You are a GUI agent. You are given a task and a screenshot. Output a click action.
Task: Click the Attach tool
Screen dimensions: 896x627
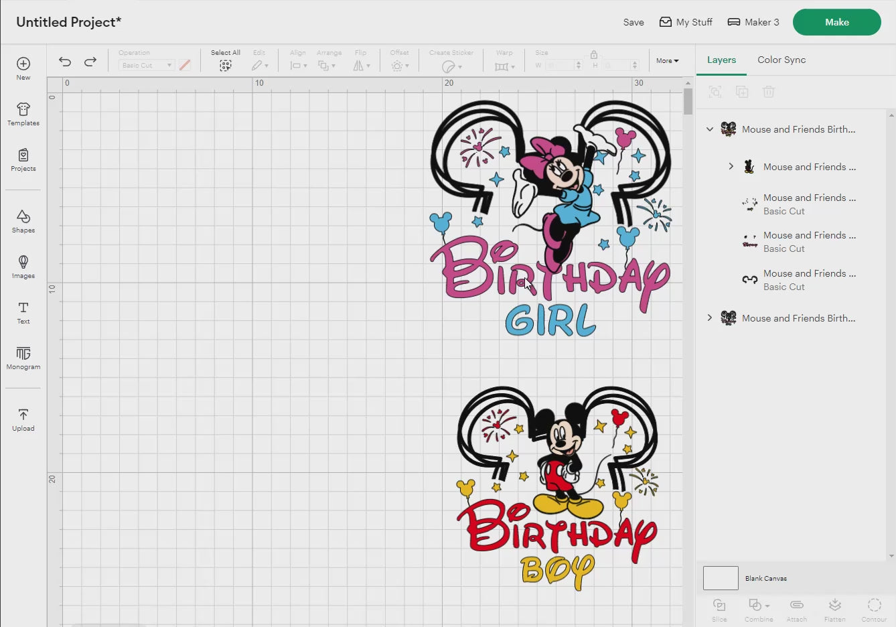pos(797,610)
